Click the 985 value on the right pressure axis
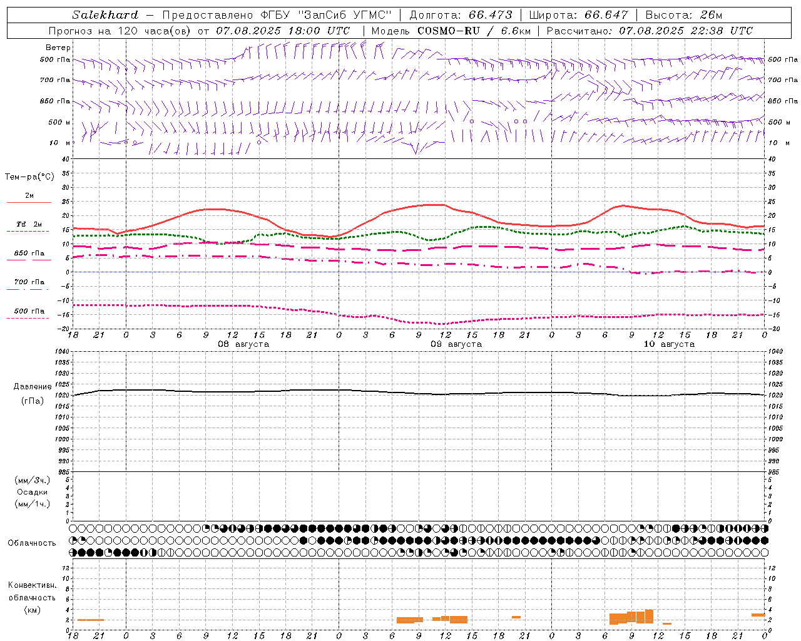Viewport: 801px width, 641px height. [x=775, y=472]
